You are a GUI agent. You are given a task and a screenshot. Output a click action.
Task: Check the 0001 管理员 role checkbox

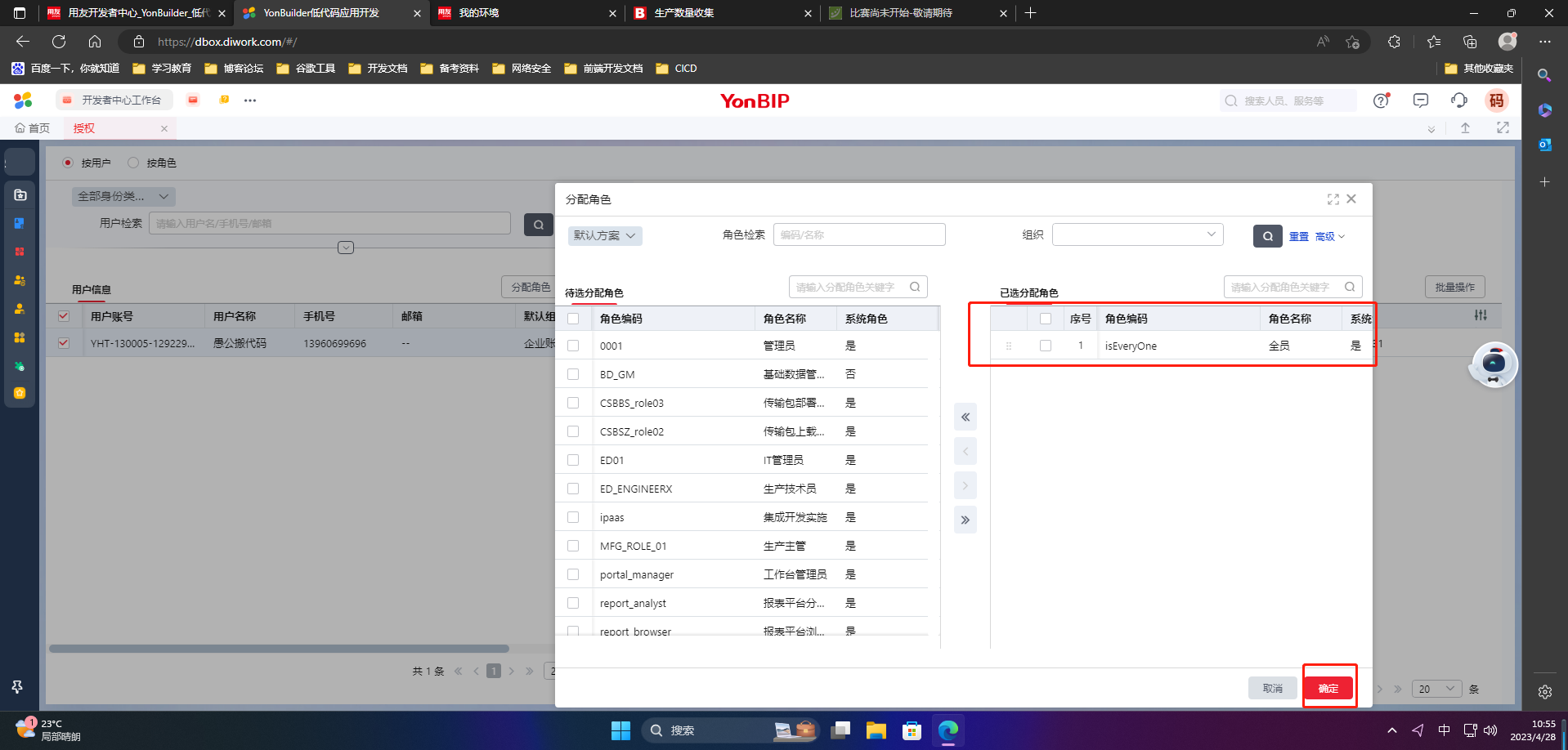click(x=573, y=346)
